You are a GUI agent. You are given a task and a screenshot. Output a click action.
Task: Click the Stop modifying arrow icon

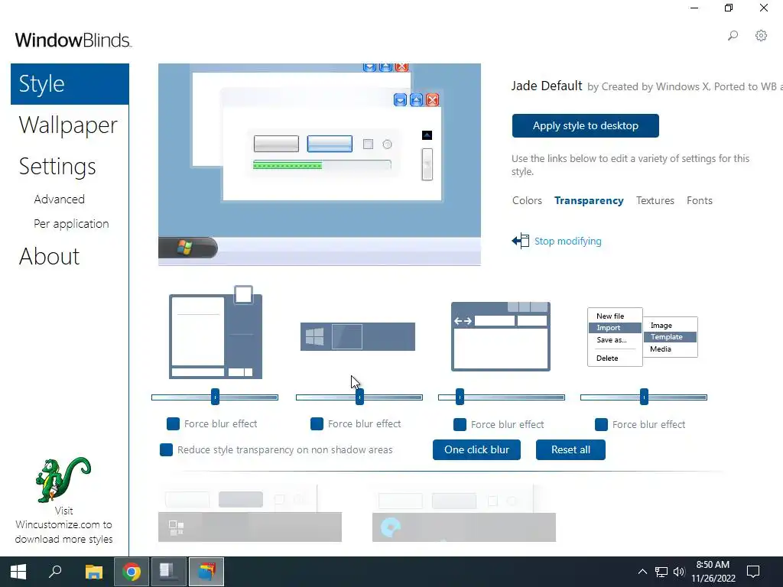(520, 241)
